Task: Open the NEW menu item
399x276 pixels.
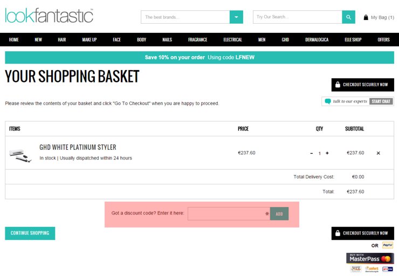Action: coord(38,40)
